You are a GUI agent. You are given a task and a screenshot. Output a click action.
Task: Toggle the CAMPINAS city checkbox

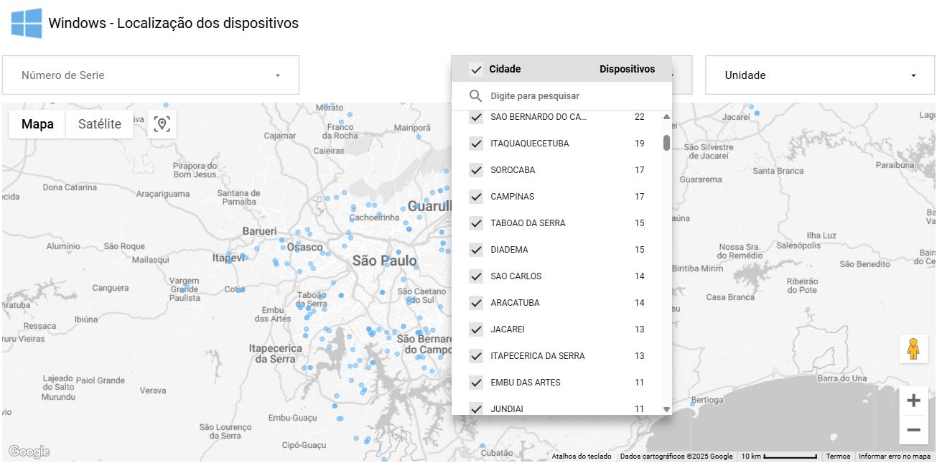[x=475, y=197]
